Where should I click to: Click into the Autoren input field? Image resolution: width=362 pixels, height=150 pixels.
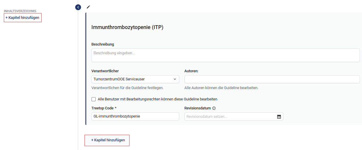(x=272, y=79)
